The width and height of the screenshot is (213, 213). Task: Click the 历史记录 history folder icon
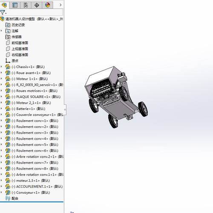(8, 25)
